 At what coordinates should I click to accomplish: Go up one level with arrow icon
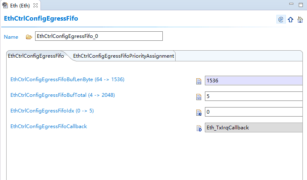click(x=290, y=19)
